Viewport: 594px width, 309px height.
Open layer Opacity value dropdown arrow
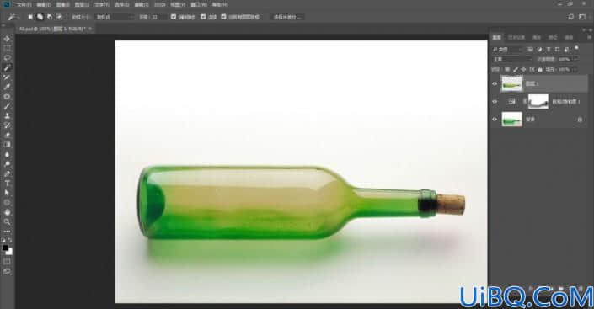point(575,60)
